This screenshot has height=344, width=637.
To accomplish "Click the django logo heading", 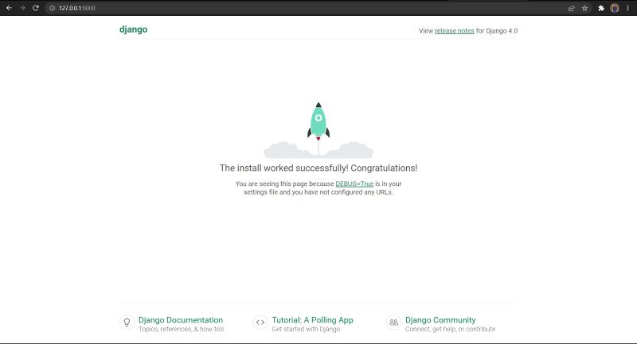I will click(133, 29).
